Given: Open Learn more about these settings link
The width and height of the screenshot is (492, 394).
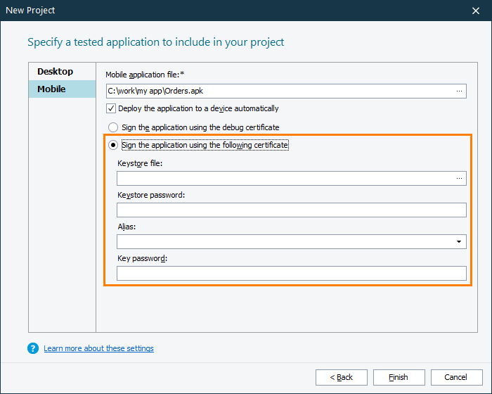Looking at the screenshot, I should (98, 348).
